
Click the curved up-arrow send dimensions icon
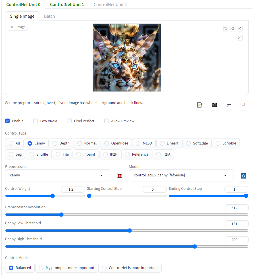[244, 105]
